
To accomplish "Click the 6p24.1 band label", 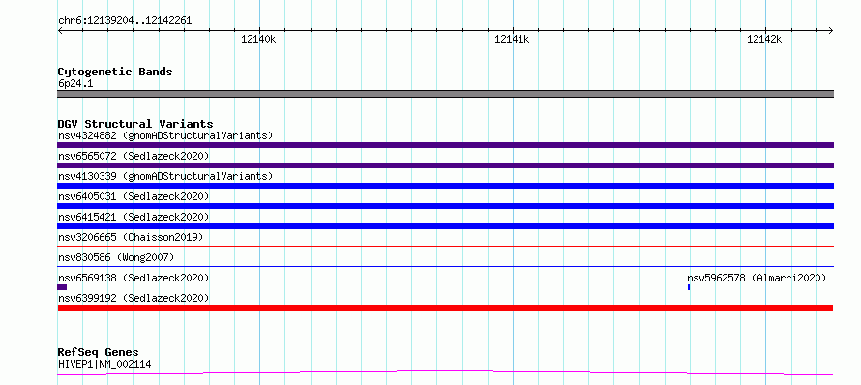I will click(75, 84).
